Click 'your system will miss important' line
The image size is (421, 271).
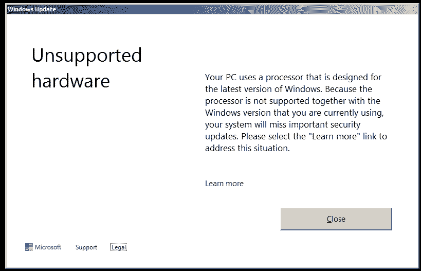tap(283, 125)
